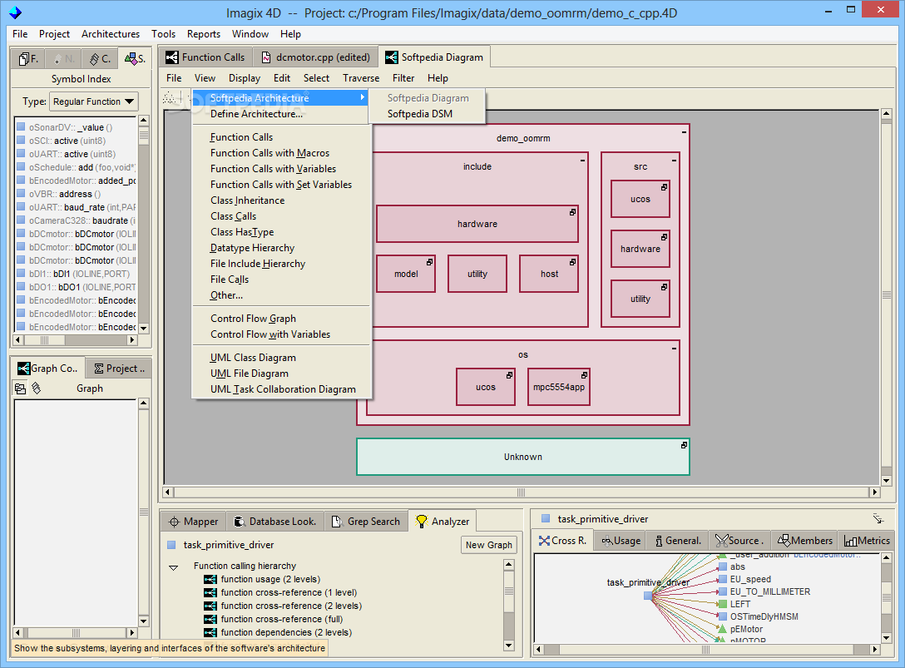
Task: Open the Architectures menu in main menu bar
Action: coord(111,34)
